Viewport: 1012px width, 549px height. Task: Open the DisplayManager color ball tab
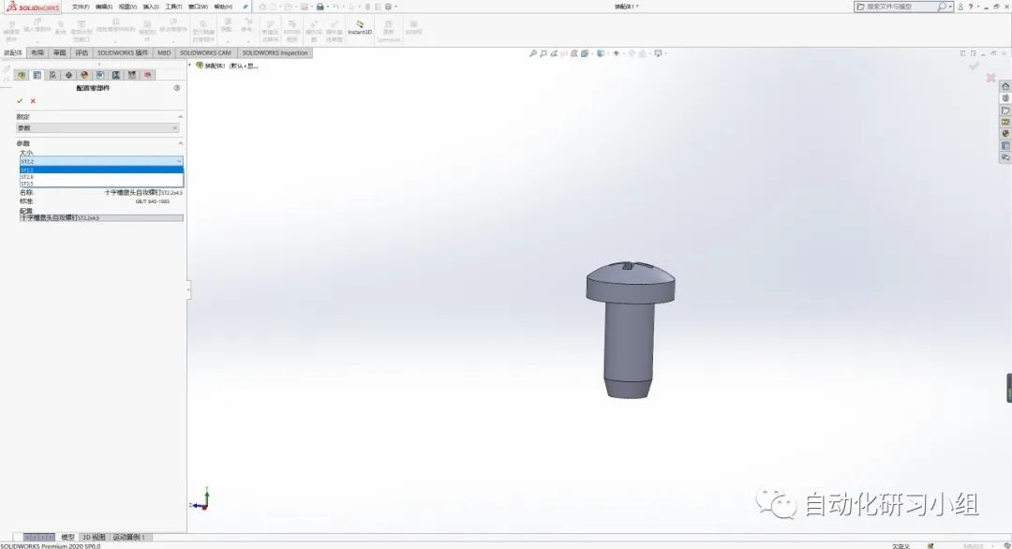point(84,75)
